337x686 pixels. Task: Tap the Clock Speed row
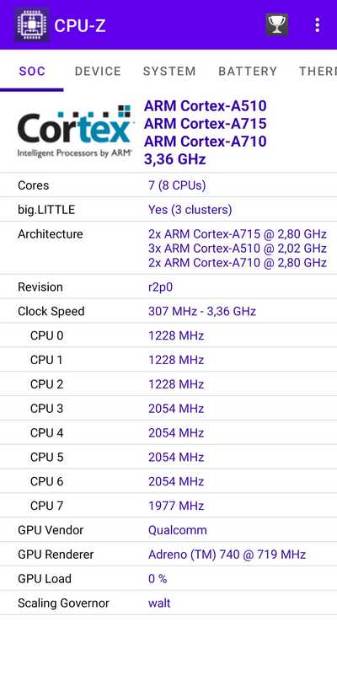pos(168,312)
